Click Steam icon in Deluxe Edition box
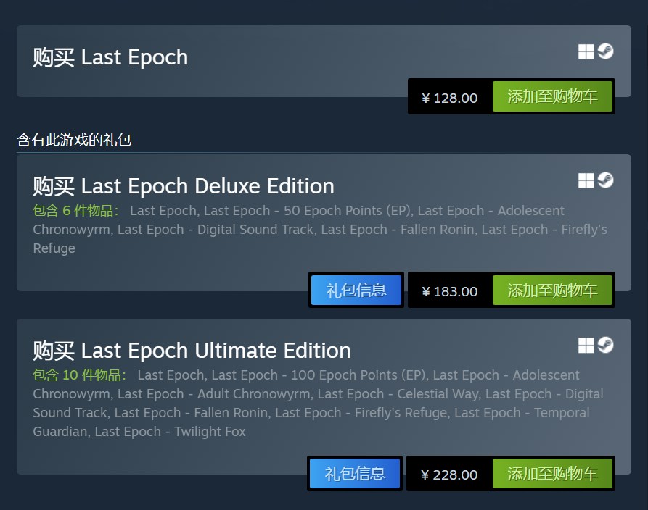Viewport: 648px width, 510px height. pos(605,180)
